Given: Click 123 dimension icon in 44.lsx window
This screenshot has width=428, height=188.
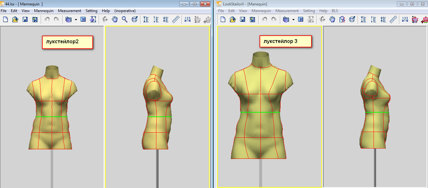Looking at the screenshot, I should (x=188, y=19).
